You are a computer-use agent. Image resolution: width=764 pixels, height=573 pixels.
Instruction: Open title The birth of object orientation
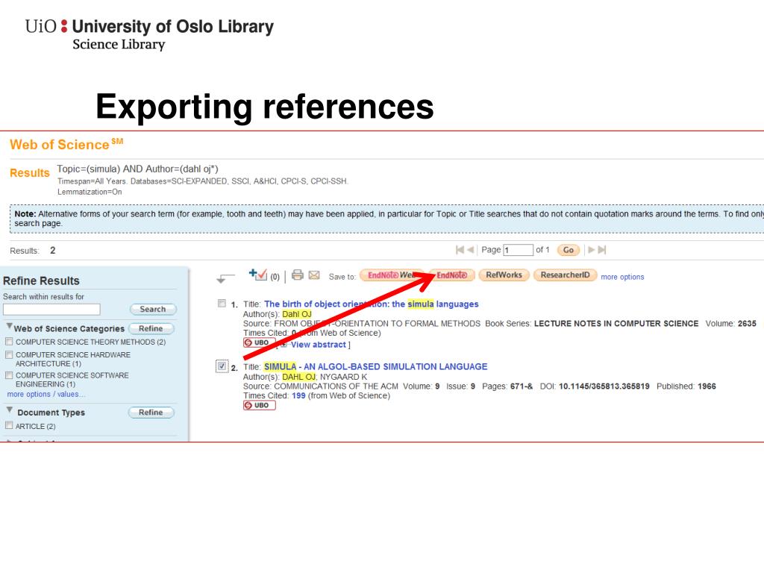click(372, 304)
